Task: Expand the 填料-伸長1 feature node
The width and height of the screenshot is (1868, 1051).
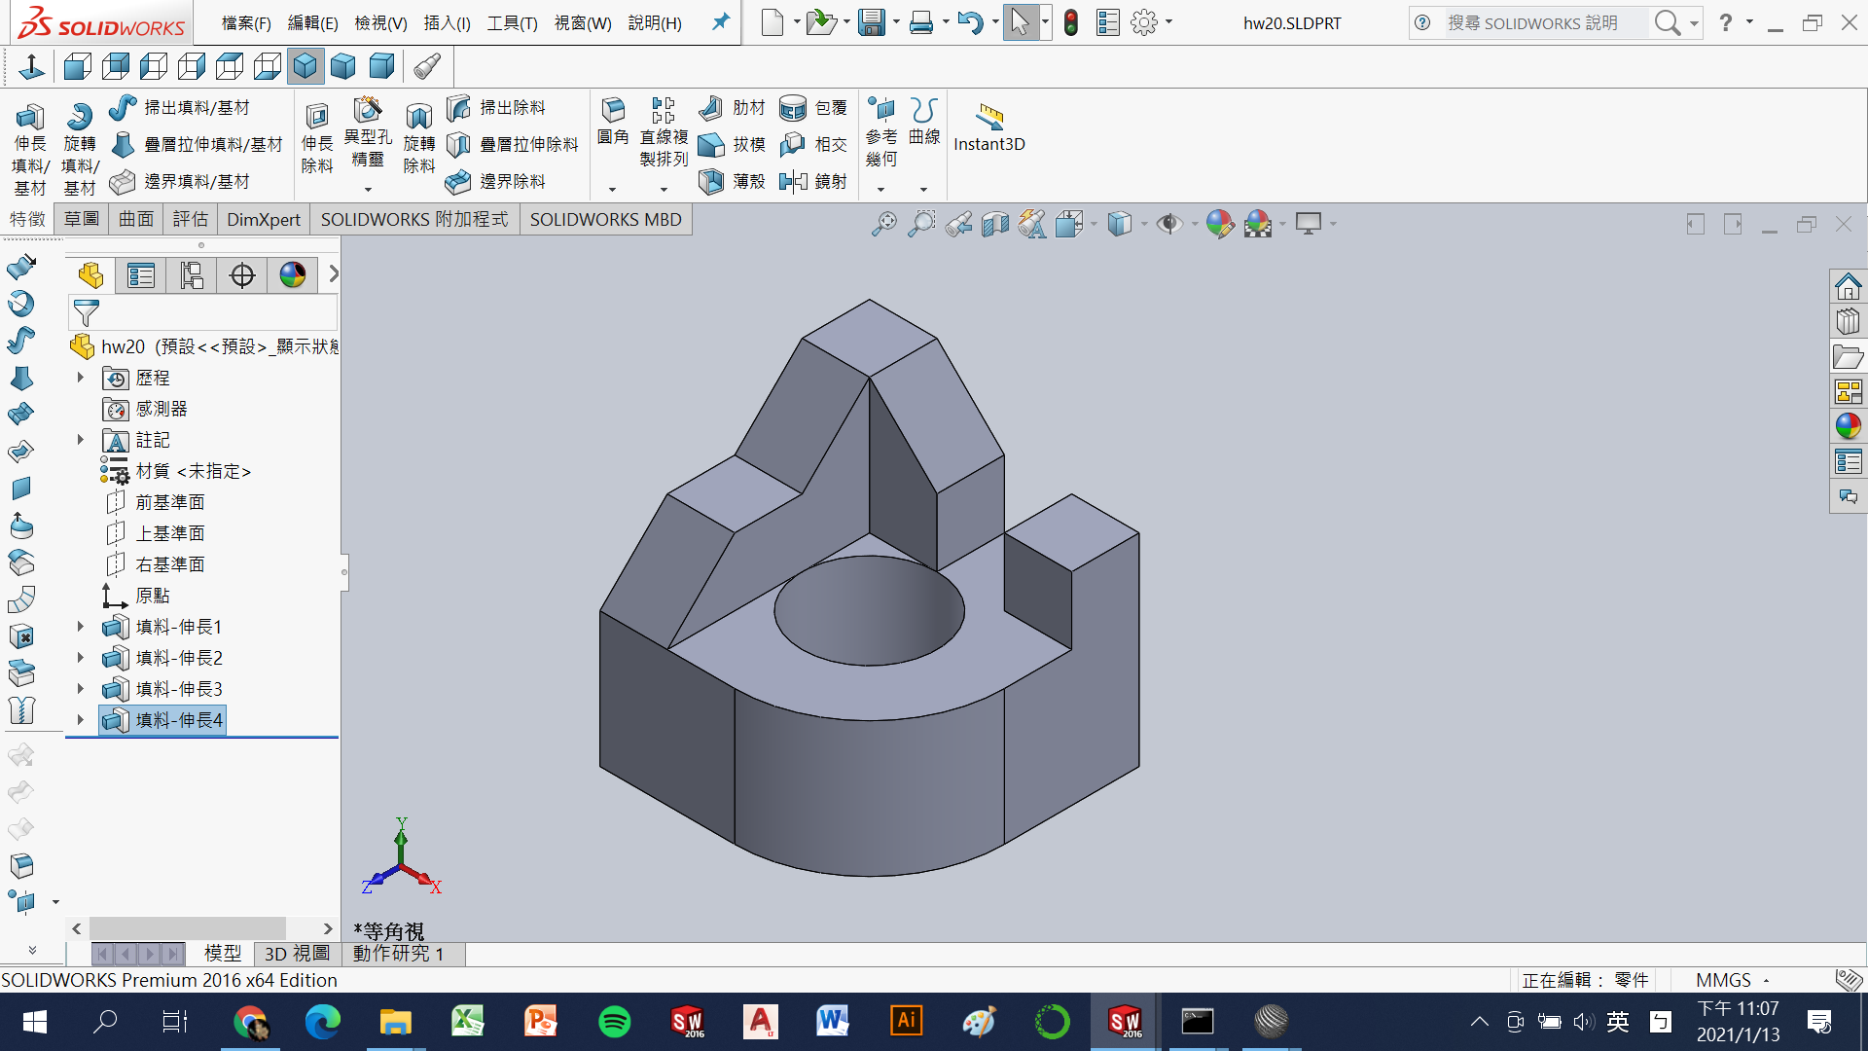Action: pos(81,627)
